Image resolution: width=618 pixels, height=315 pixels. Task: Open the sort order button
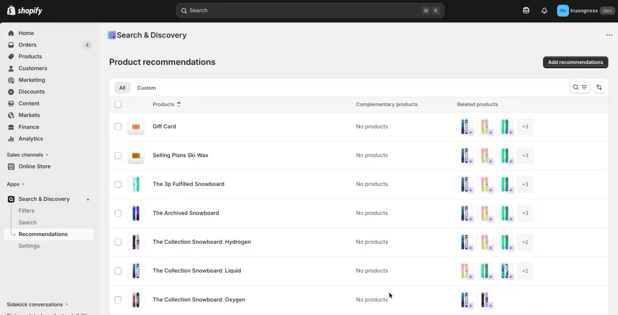pyautogui.click(x=599, y=87)
